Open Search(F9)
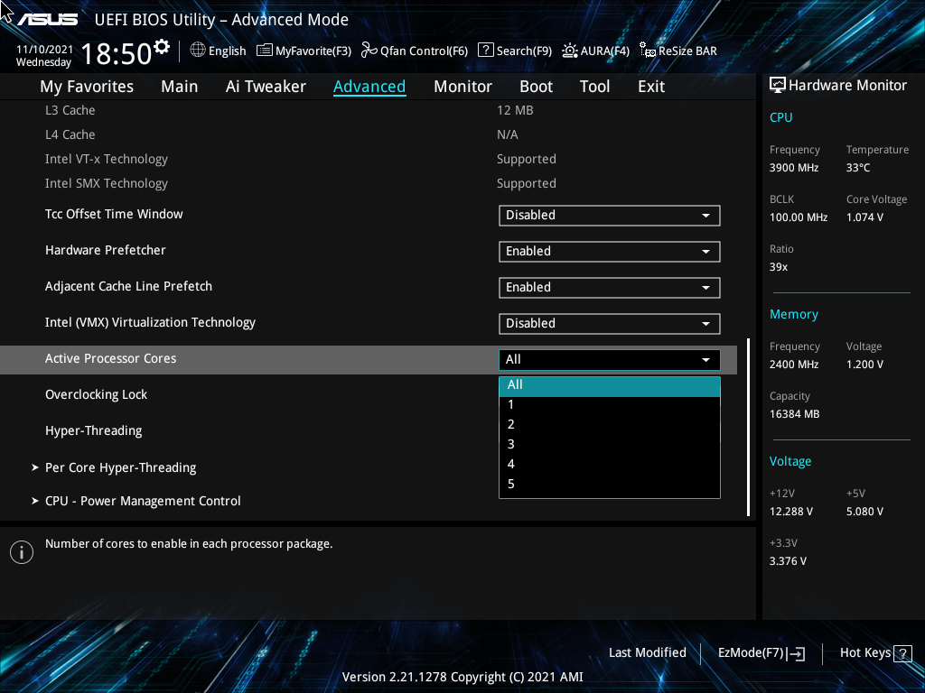The height and width of the screenshot is (693, 925). click(515, 51)
